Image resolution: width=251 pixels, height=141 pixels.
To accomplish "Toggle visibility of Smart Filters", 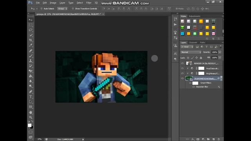I will [190, 83].
